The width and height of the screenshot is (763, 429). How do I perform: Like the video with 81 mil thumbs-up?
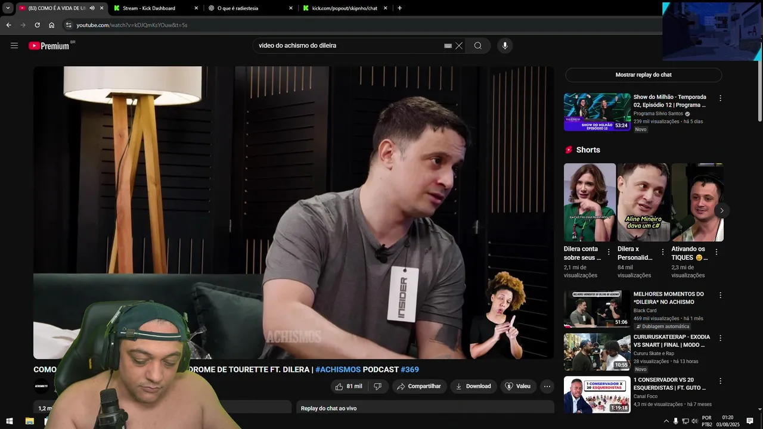click(349, 386)
